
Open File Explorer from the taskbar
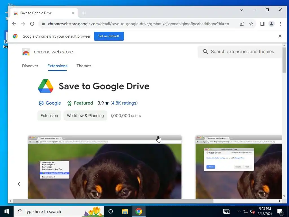point(125,211)
